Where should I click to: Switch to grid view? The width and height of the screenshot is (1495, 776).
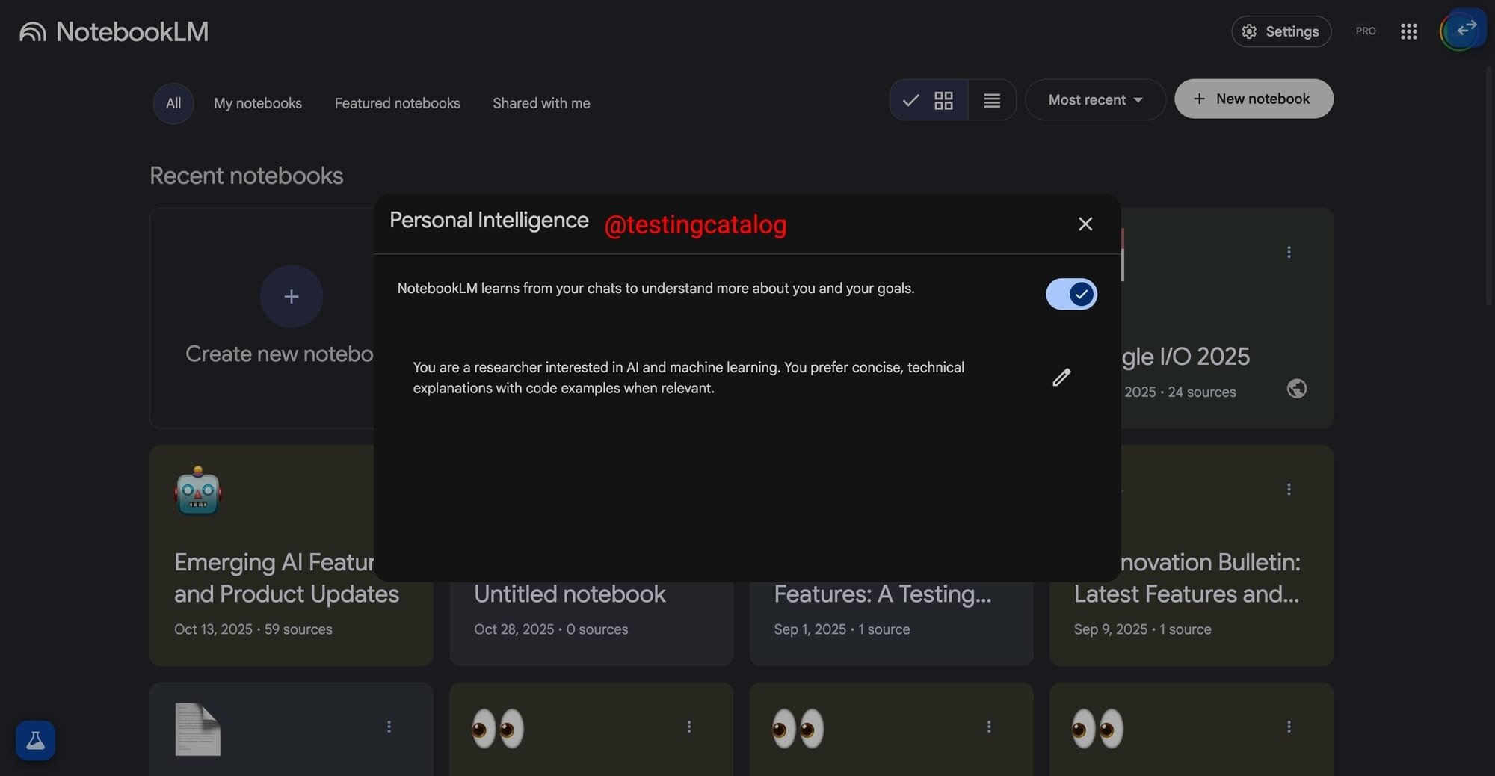(x=943, y=100)
